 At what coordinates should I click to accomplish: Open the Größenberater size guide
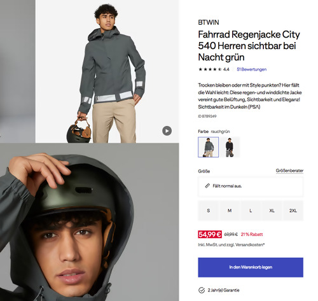[x=289, y=171]
